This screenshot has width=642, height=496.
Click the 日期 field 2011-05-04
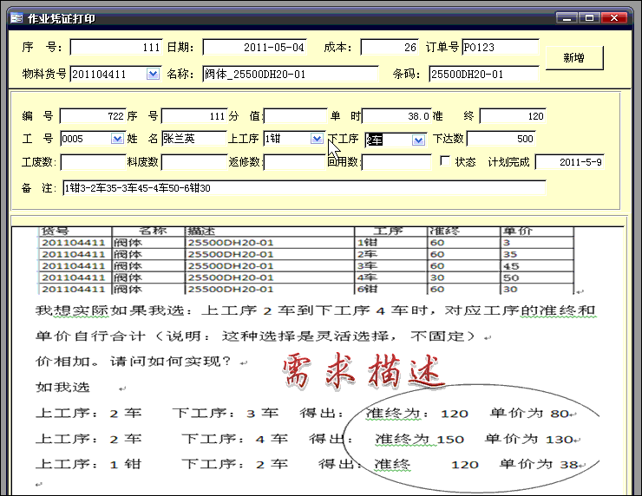(x=255, y=48)
